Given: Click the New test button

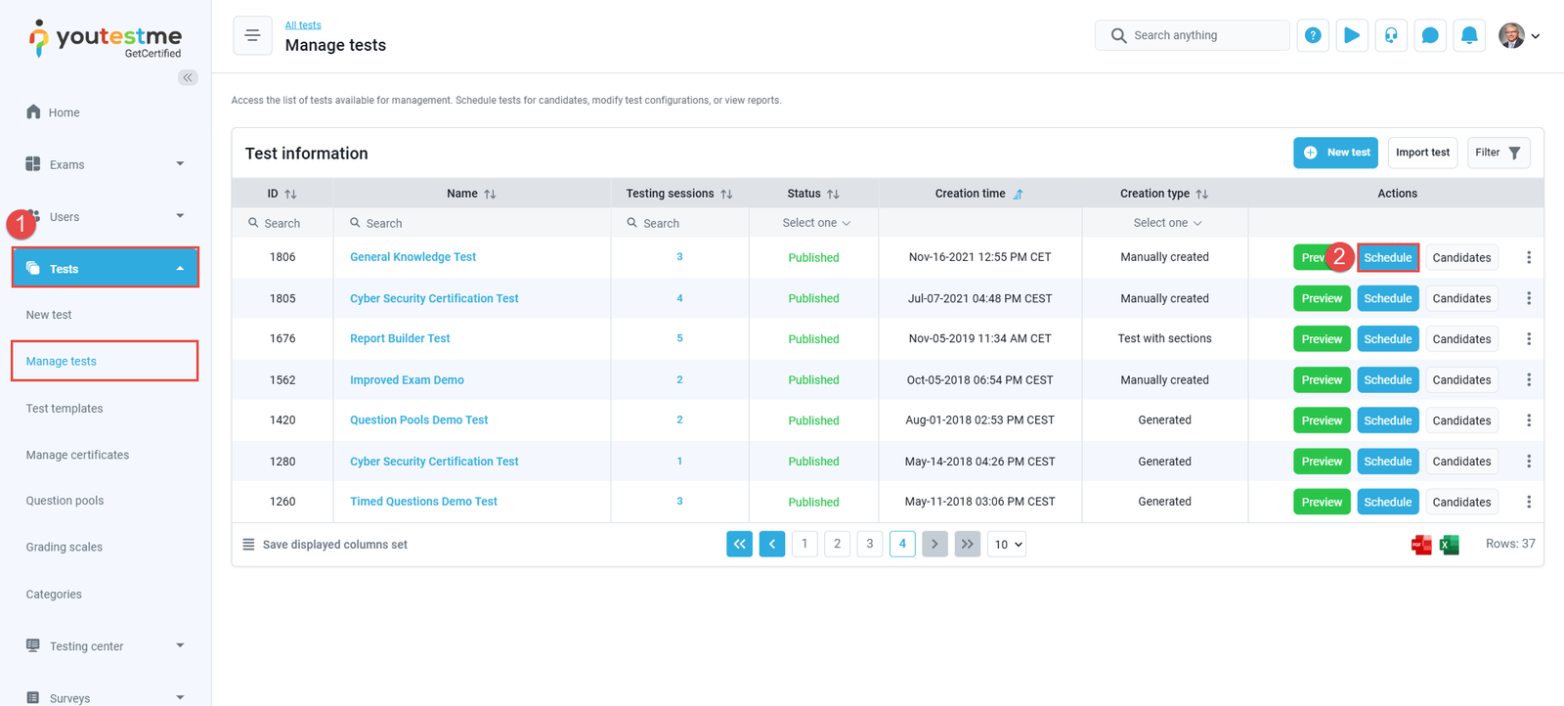Looking at the screenshot, I should point(1335,153).
